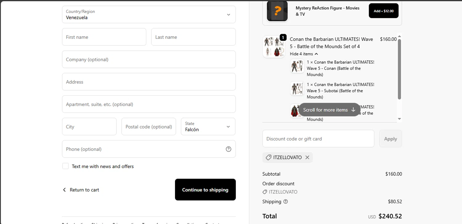The image size is (462, 224).
Task: Focus the Company (optional) field
Action: (149, 59)
